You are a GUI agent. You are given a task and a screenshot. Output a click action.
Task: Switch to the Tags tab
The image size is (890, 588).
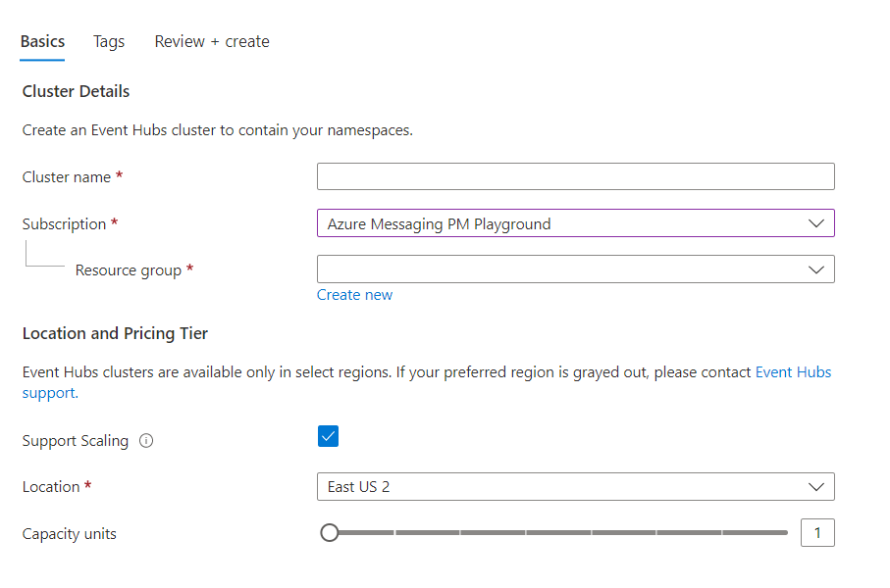point(109,41)
